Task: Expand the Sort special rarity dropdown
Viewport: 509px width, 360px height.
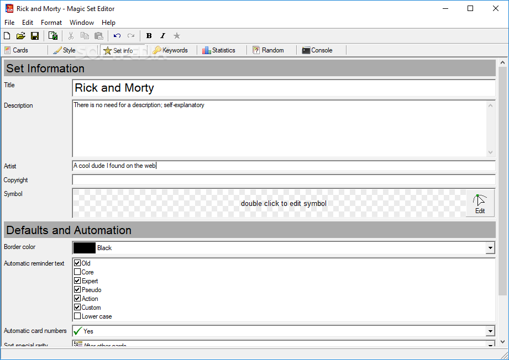Action: (x=490, y=344)
